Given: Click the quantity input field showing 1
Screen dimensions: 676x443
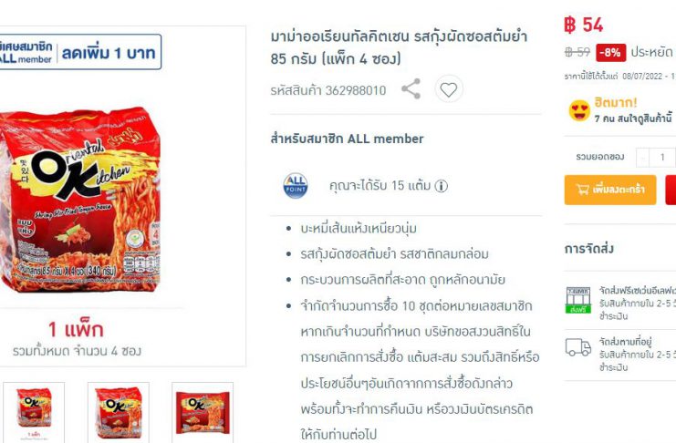Looking at the screenshot, I should click(662, 158).
